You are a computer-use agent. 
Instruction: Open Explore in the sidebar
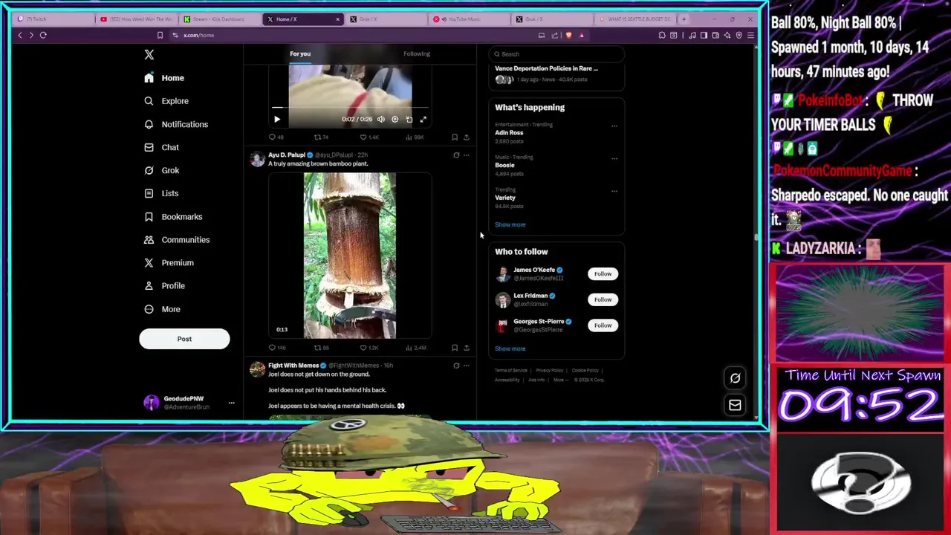[x=167, y=101]
